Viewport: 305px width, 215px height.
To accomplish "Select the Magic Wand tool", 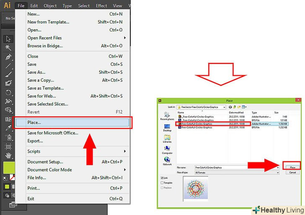I will [x=8, y=48].
